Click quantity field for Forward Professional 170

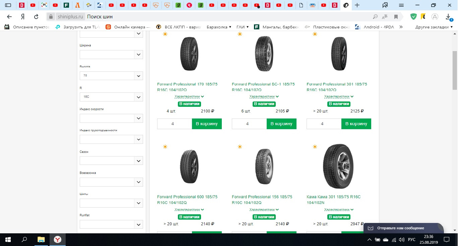[175, 124]
